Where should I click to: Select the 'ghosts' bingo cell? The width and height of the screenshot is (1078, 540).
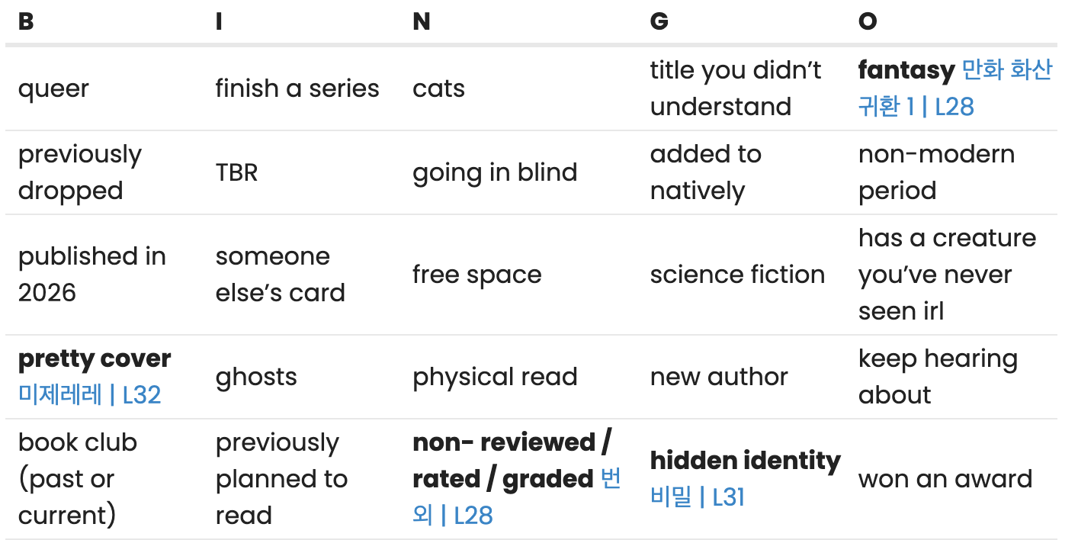coord(256,377)
